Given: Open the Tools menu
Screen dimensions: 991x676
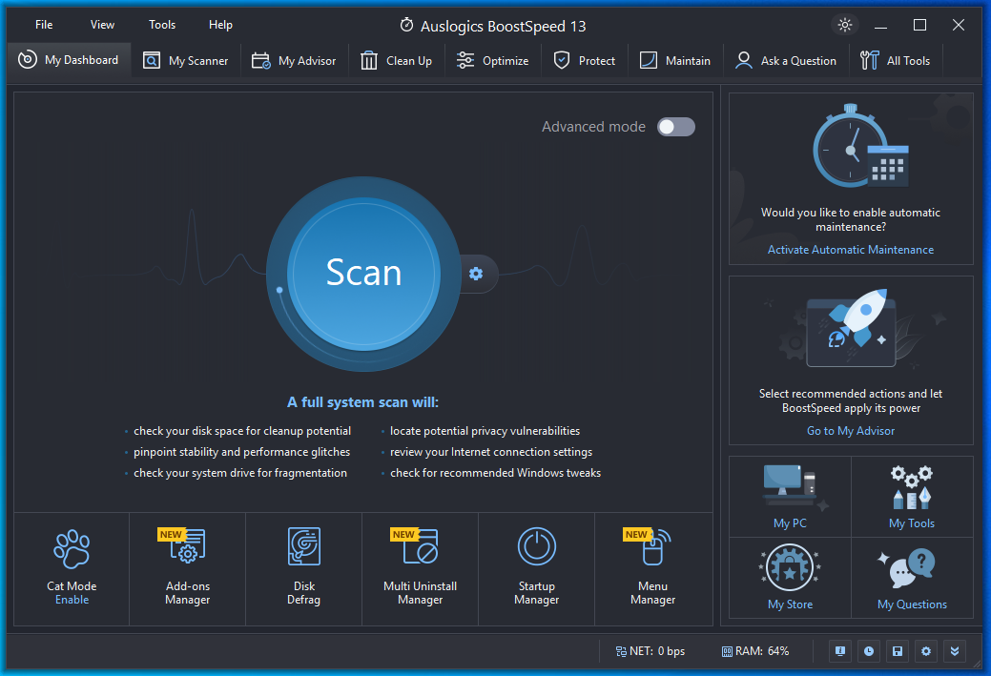Looking at the screenshot, I should coord(161,25).
